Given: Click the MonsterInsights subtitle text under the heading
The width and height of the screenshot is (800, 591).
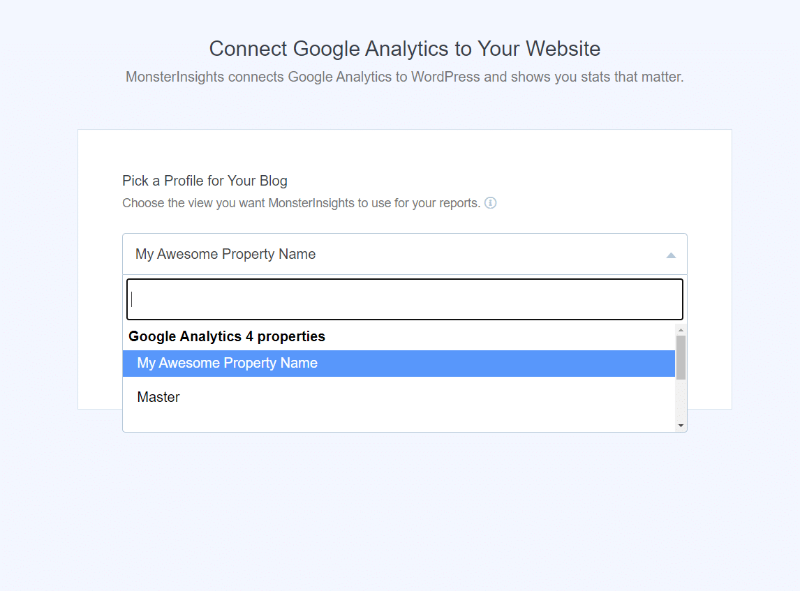Looking at the screenshot, I should pos(405,77).
